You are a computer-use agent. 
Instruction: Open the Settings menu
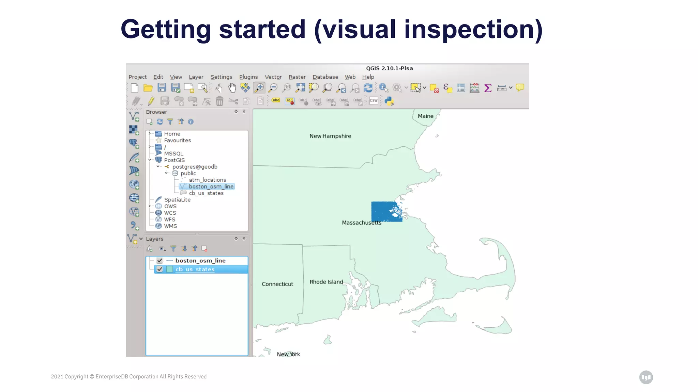221,77
